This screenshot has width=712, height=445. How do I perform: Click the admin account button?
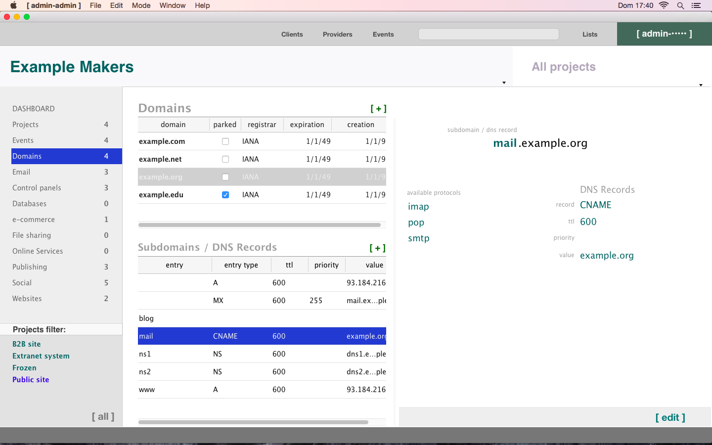pos(664,34)
